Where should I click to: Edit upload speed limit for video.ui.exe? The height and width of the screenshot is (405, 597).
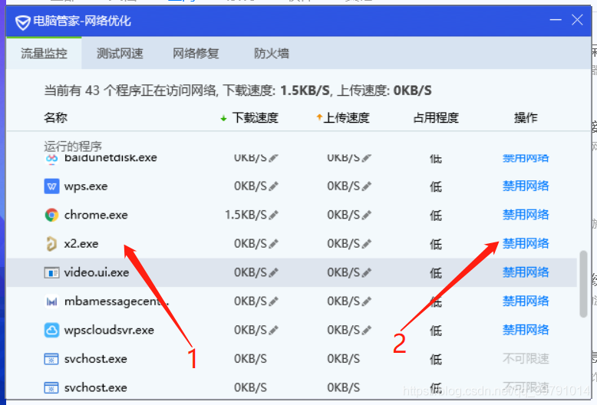367,272
